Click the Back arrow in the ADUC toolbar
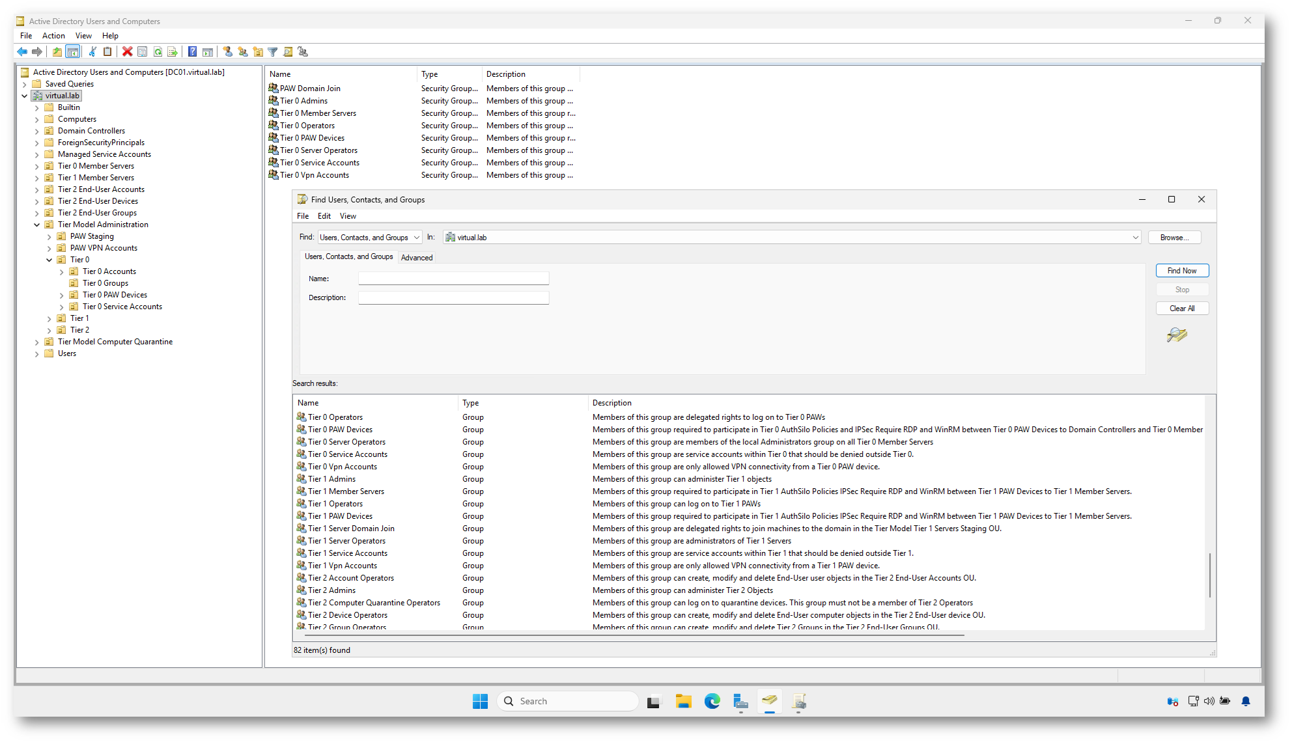Image resolution: width=1292 pixels, height=744 pixels. pos(22,51)
